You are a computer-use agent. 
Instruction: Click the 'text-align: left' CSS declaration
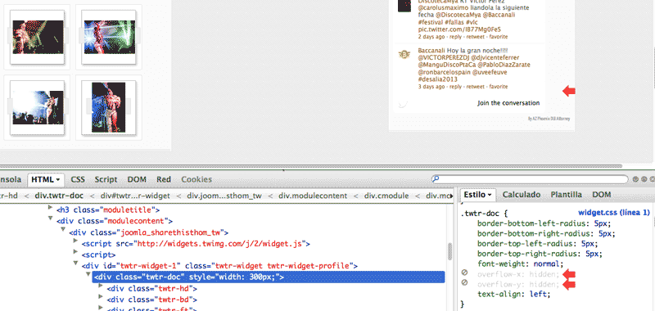[514, 294]
